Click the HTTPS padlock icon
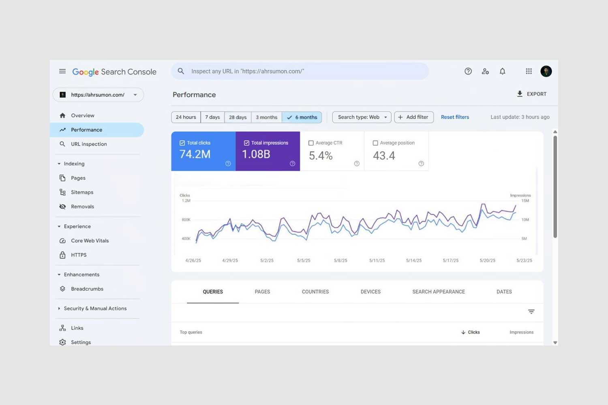The image size is (608, 405). click(62, 255)
